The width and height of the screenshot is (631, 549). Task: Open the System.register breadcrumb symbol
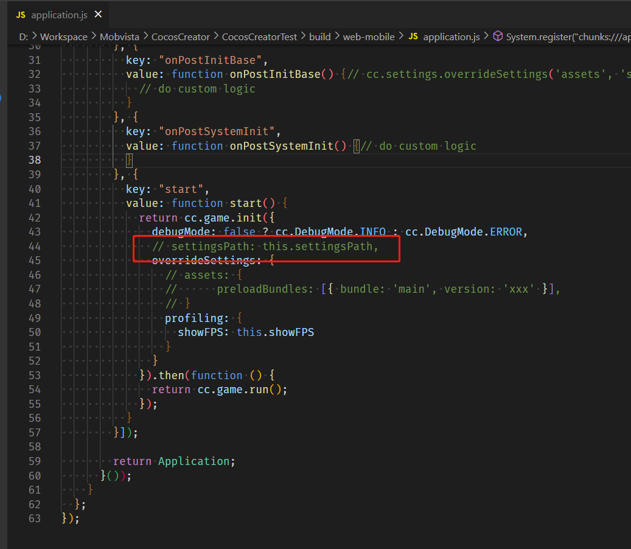[568, 37]
